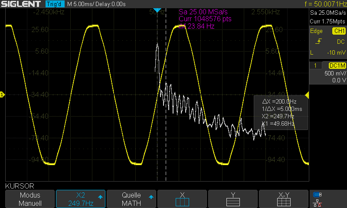Click the KURSOR menu title
Viewport: 347px width, 208px height.
pyautogui.click(x=20, y=186)
